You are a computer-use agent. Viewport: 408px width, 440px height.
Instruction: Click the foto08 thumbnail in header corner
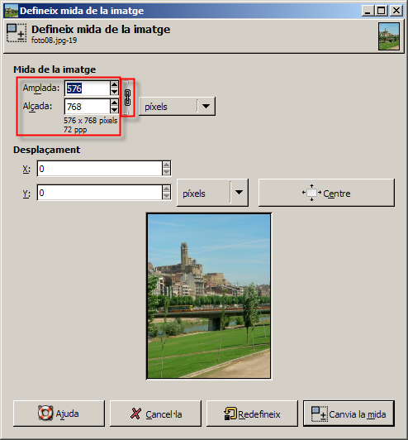389,36
